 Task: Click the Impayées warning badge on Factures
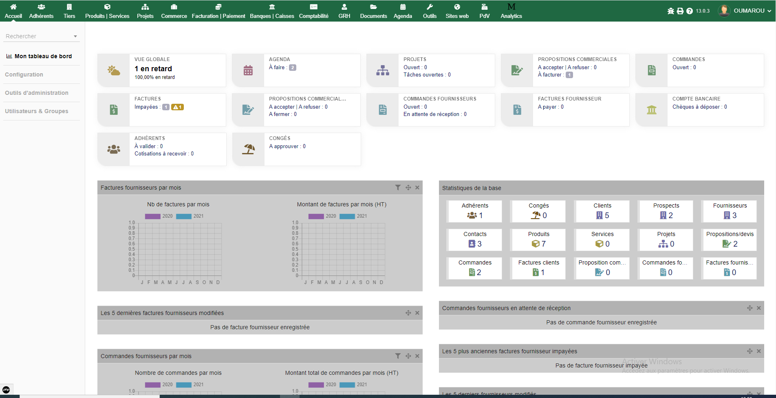177,107
